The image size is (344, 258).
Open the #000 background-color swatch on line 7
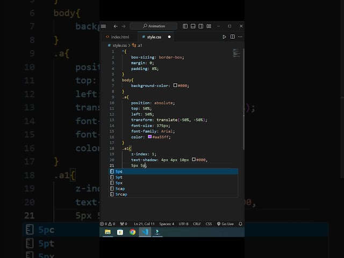pos(175,85)
